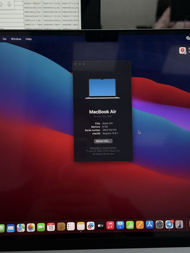Open the Go menu
190x253 pixels.
[4, 39]
